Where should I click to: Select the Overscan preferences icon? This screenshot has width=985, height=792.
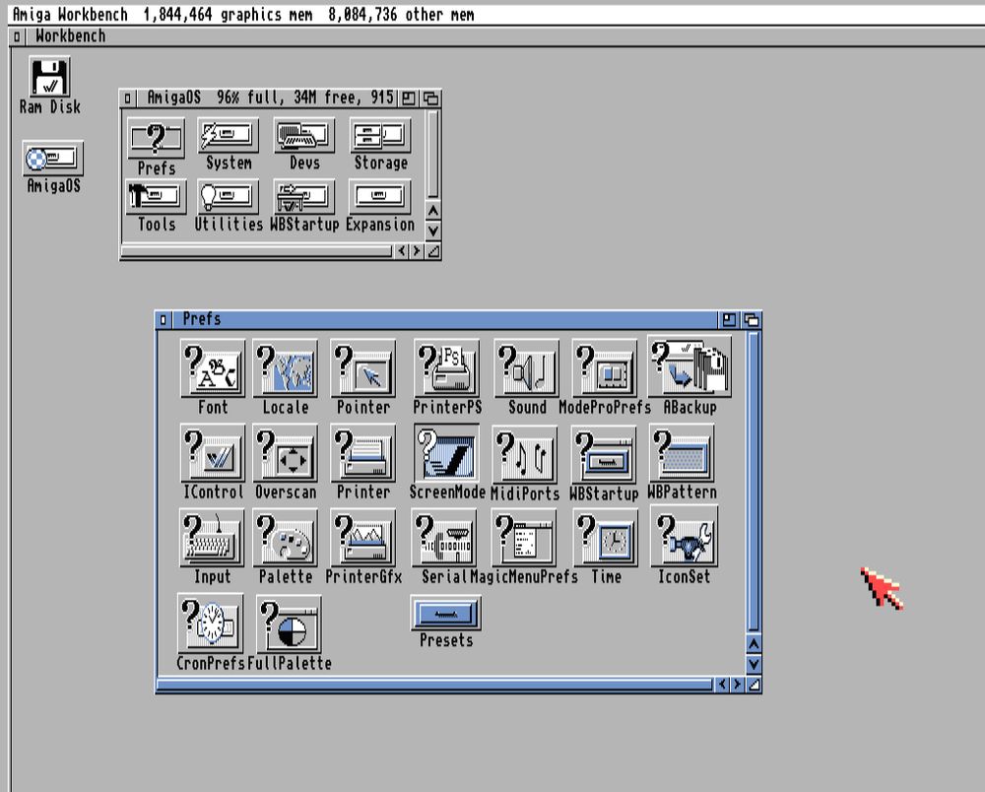click(x=286, y=453)
